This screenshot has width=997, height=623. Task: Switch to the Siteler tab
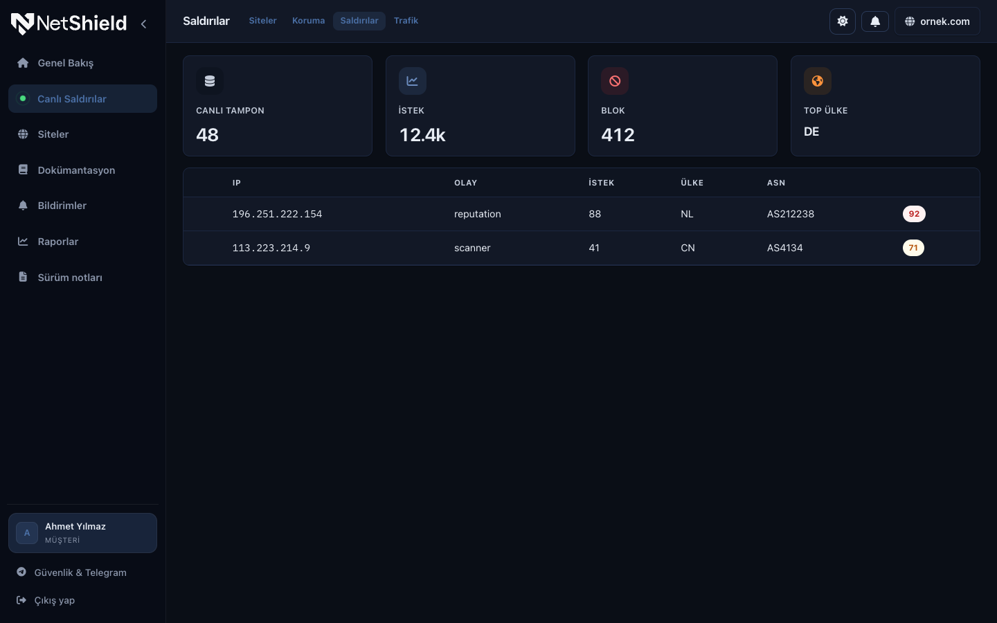tap(263, 21)
